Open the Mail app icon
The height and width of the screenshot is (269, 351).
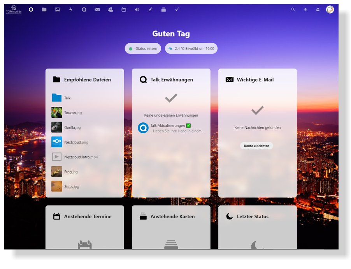click(x=97, y=9)
